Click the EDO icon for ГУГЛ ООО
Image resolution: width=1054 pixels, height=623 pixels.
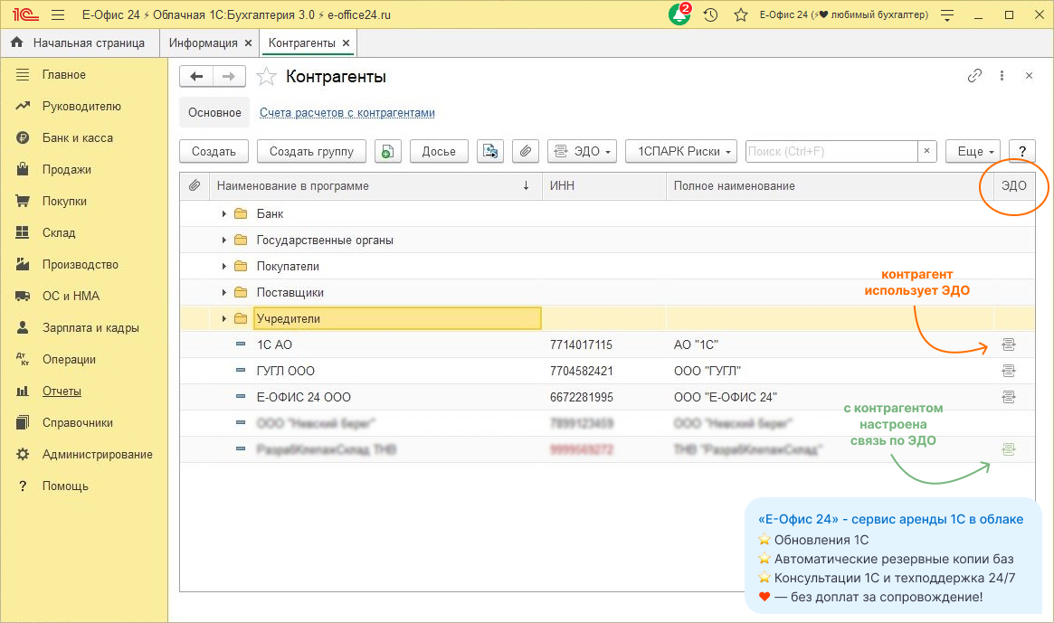(1008, 371)
